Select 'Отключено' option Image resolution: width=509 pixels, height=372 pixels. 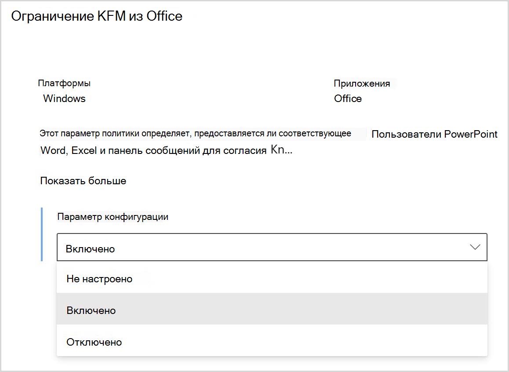pos(272,342)
